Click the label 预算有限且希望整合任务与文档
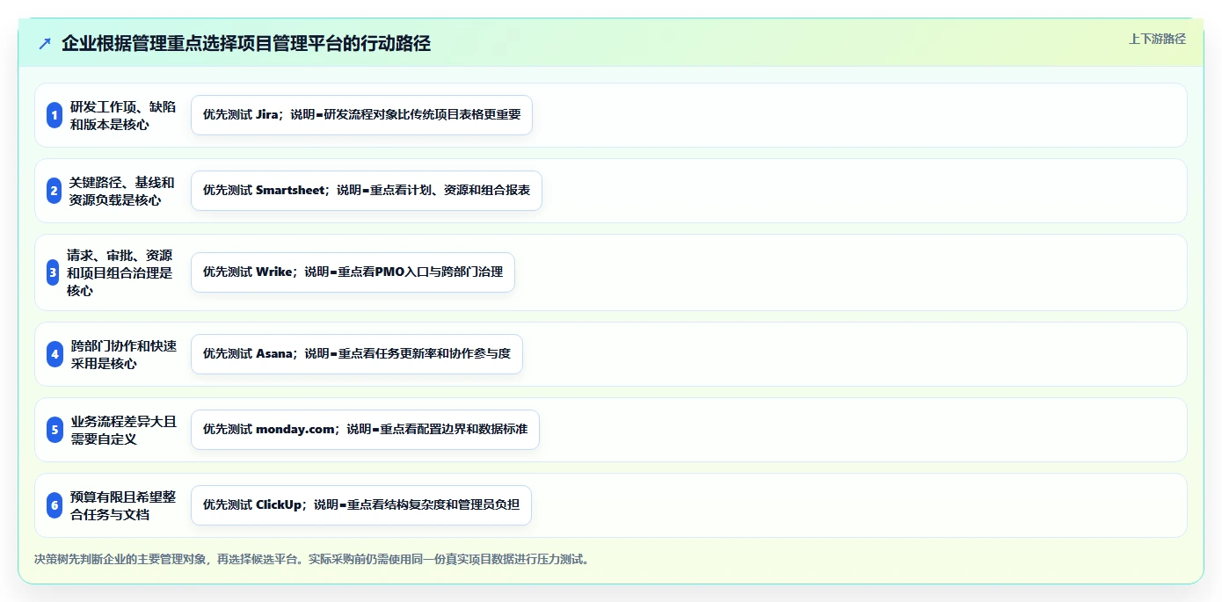The image size is (1222, 602). click(123, 505)
